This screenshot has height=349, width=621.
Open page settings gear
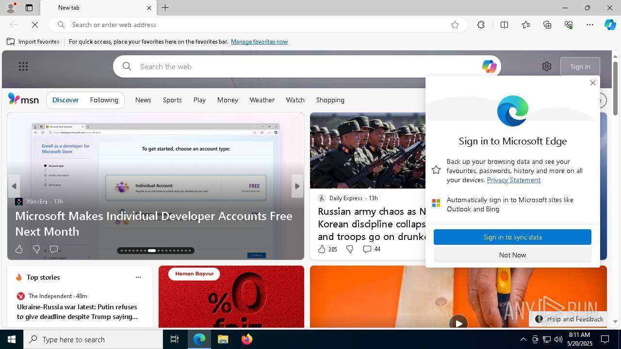pyautogui.click(x=547, y=66)
